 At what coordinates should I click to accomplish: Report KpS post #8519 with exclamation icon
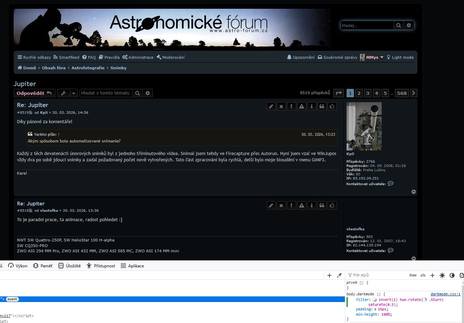292,106
